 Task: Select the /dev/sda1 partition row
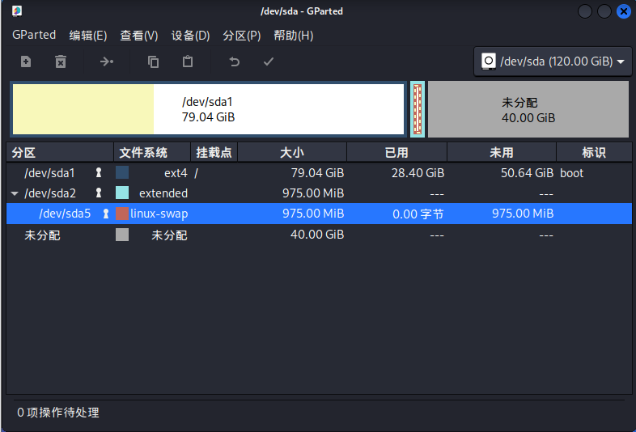320,173
